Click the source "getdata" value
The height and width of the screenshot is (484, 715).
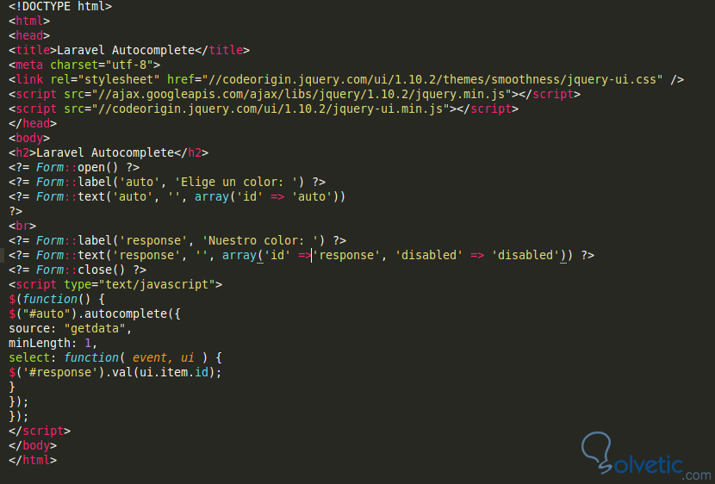point(95,329)
